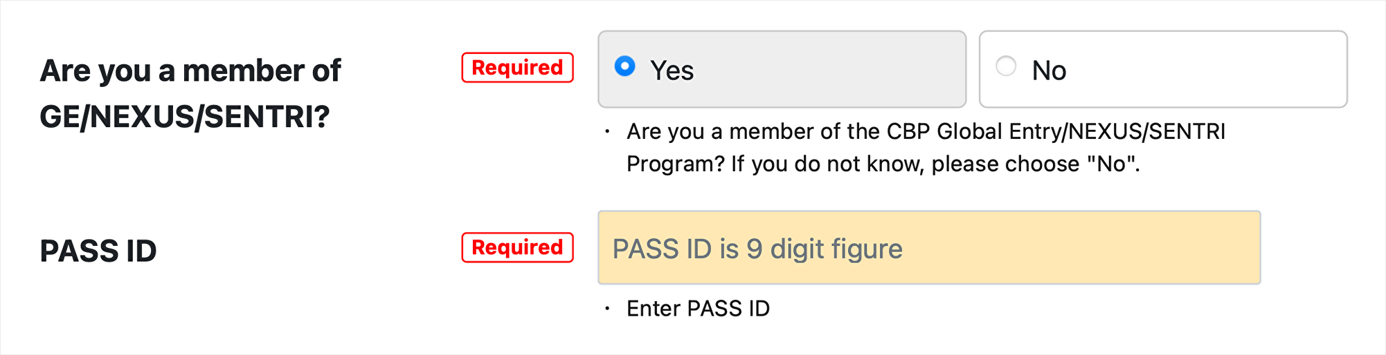The image size is (1386, 355).
Task: Click the bullet before the CBP help text
Action: (607, 131)
